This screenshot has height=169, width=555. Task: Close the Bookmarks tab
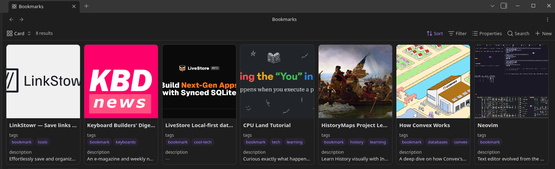74,6
